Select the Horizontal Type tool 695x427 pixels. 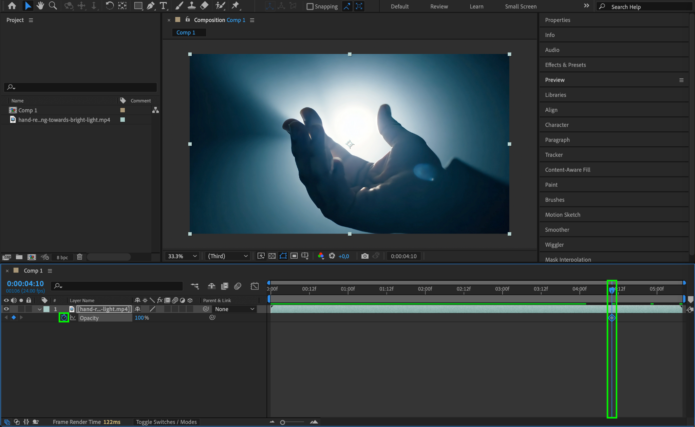(x=163, y=6)
